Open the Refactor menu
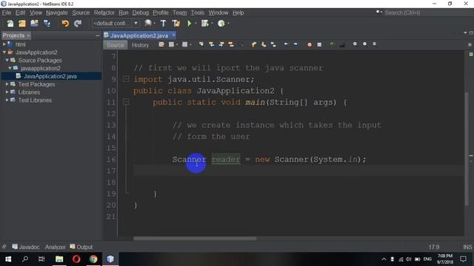 point(104,13)
